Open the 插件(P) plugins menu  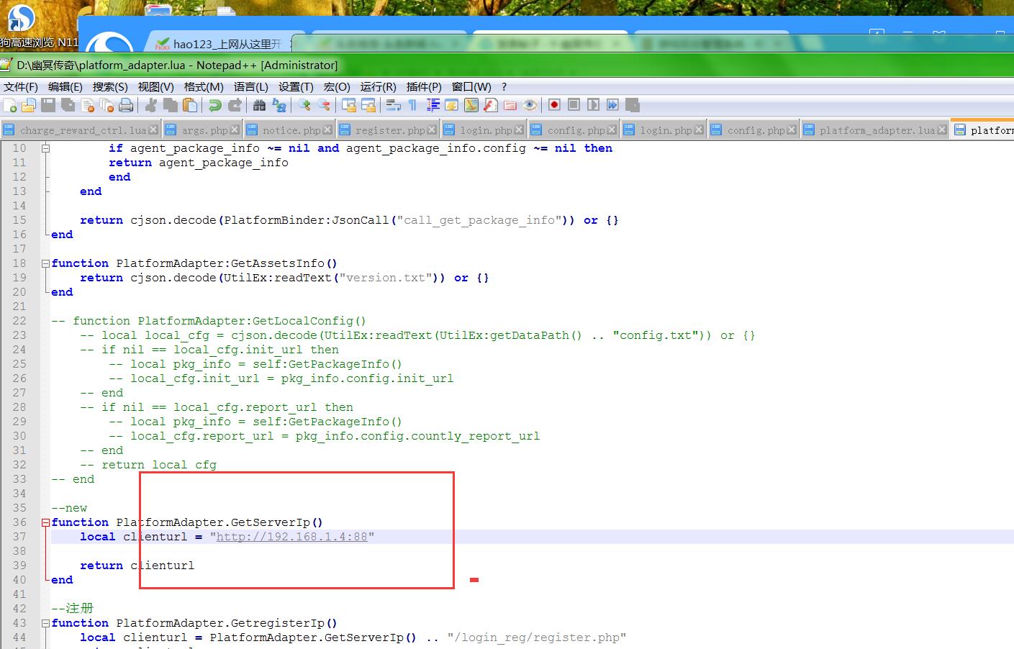(x=423, y=86)
